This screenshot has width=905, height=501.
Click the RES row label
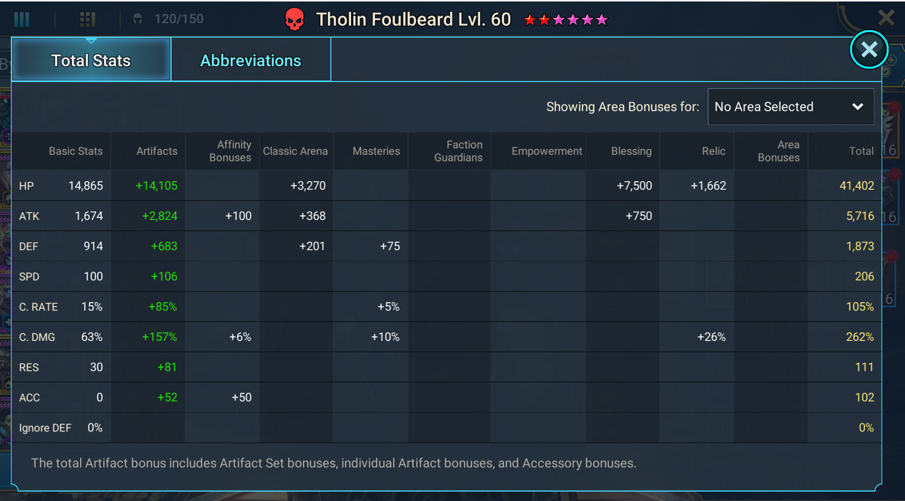(x=29, y=367)
